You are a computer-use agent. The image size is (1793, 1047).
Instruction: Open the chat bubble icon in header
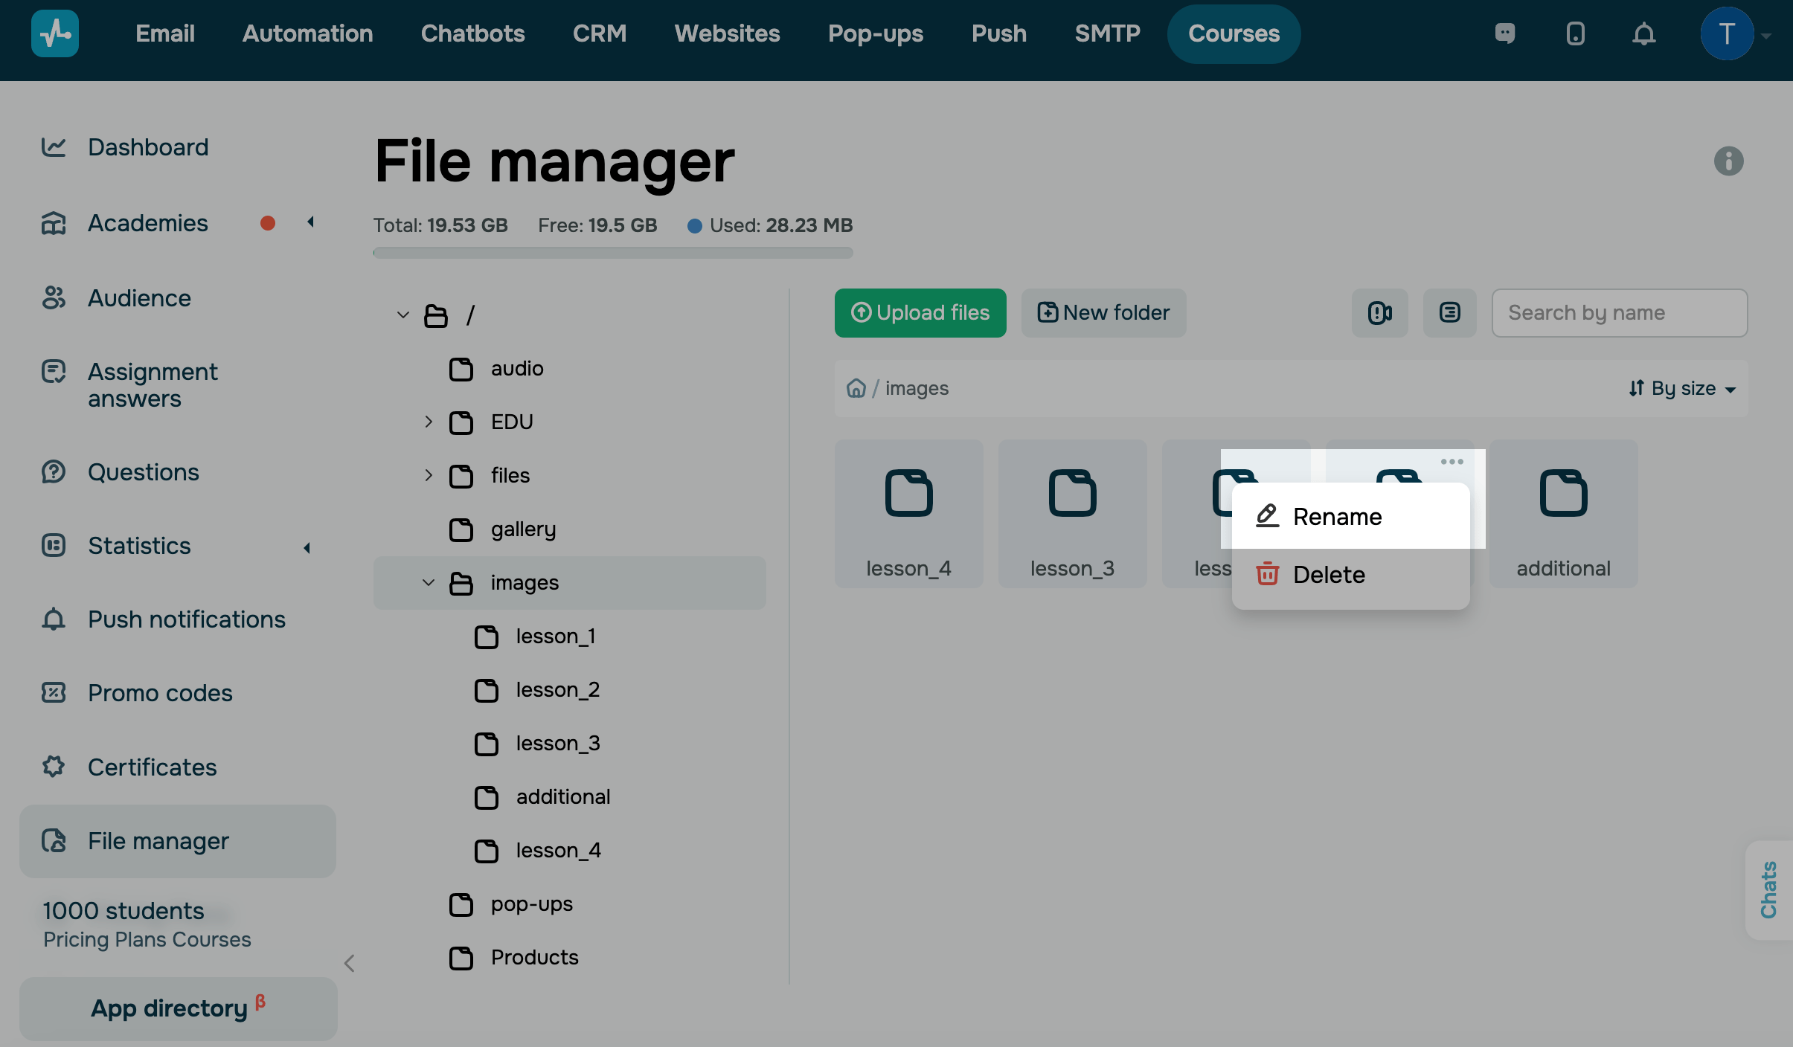point(1505,34)
